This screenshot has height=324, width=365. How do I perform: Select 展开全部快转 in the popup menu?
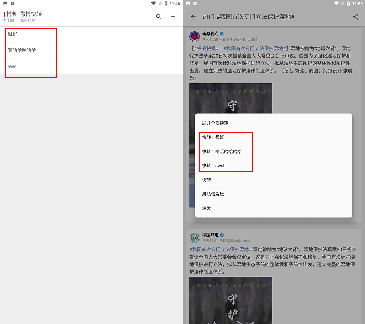(x=273, y=123)
